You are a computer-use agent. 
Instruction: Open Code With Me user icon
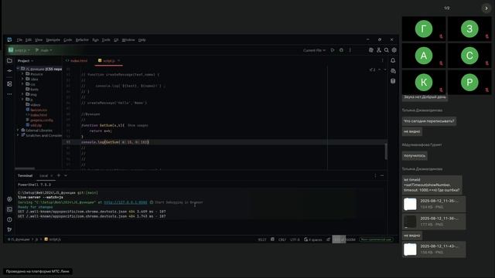tap(379, 50)
